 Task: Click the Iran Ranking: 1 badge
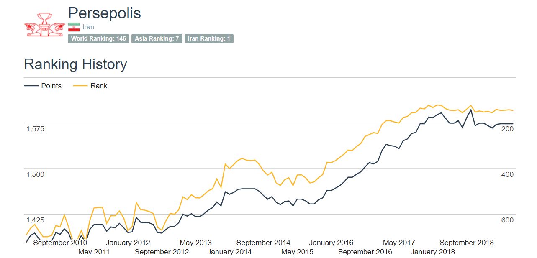pos(209,39)
